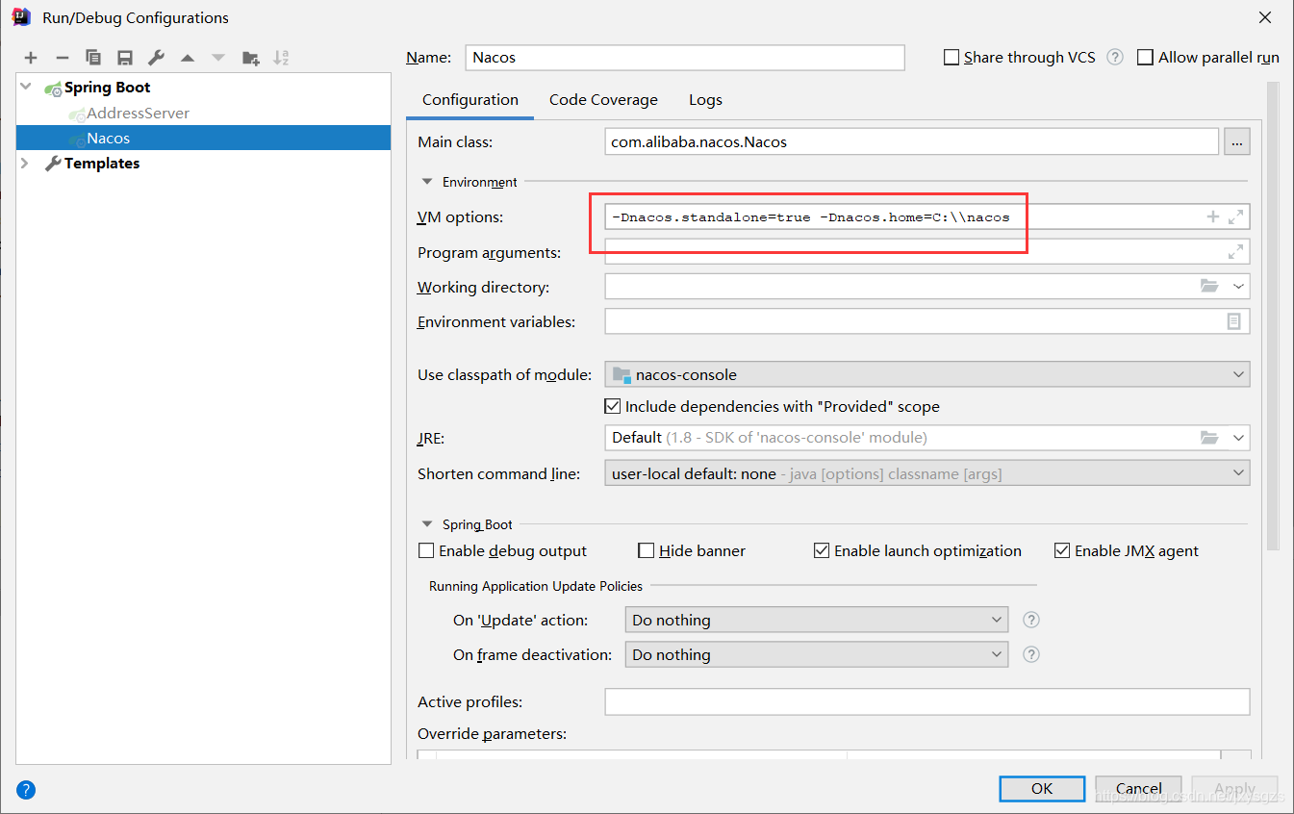This screenshot has width=1294, height=814.
Task: Create new folder icon in toolbar
Action: point(250,58)
